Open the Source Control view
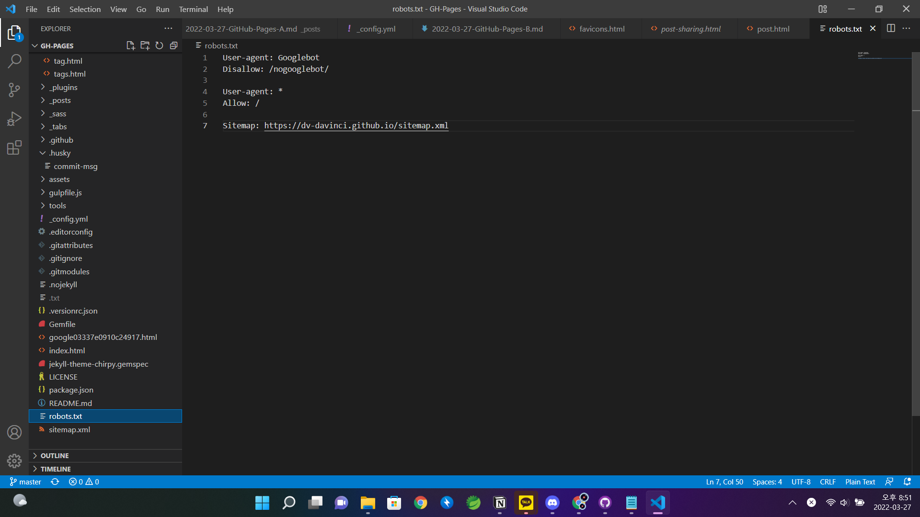This screenshot has width=920, height=517. click(14, 90)
